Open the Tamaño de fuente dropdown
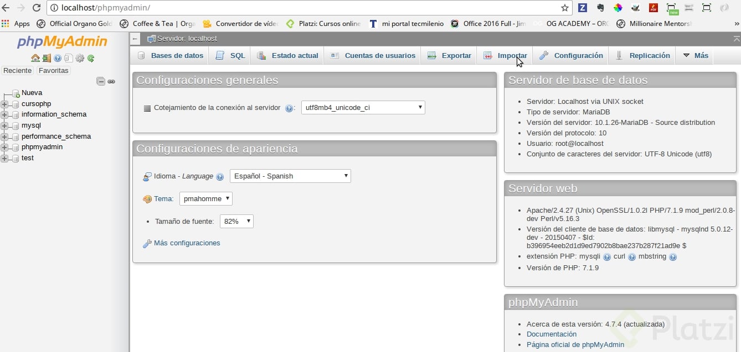The image size is (741, 352). tap(236, 221)
